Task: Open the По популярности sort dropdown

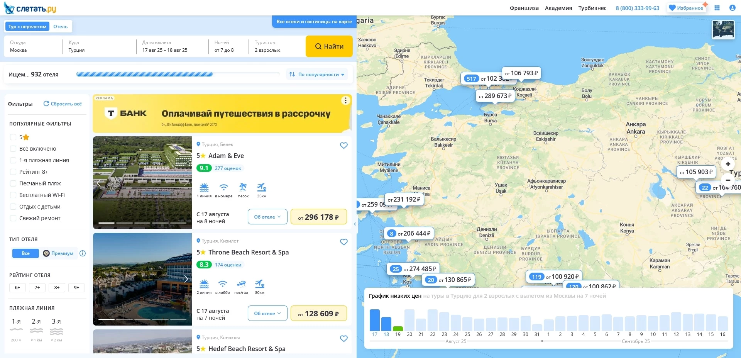Action: 317,75
